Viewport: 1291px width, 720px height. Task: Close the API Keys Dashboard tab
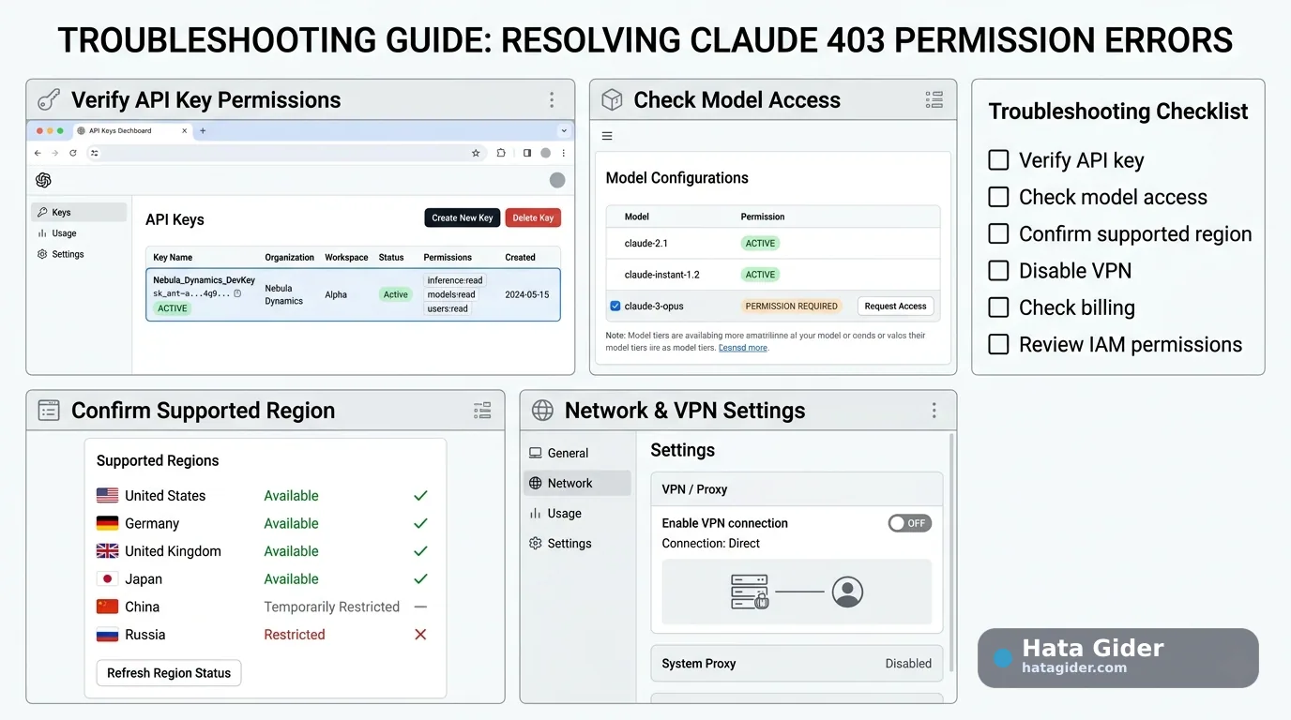[184, 130]
